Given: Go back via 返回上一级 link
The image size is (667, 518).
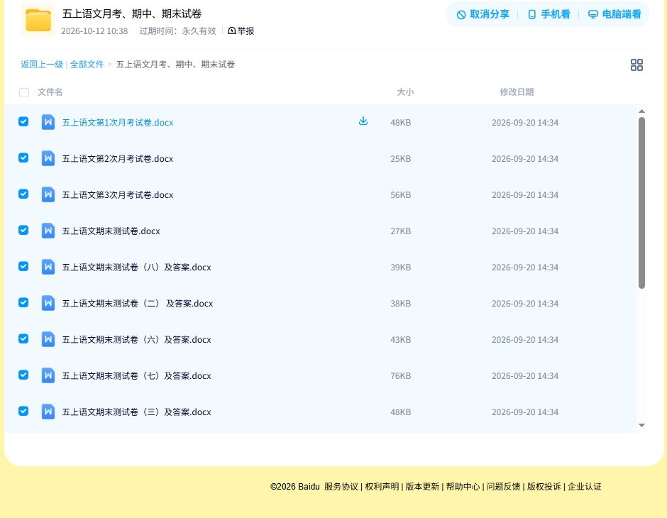Looking at the screenshot, I should [x=42, y=65].
